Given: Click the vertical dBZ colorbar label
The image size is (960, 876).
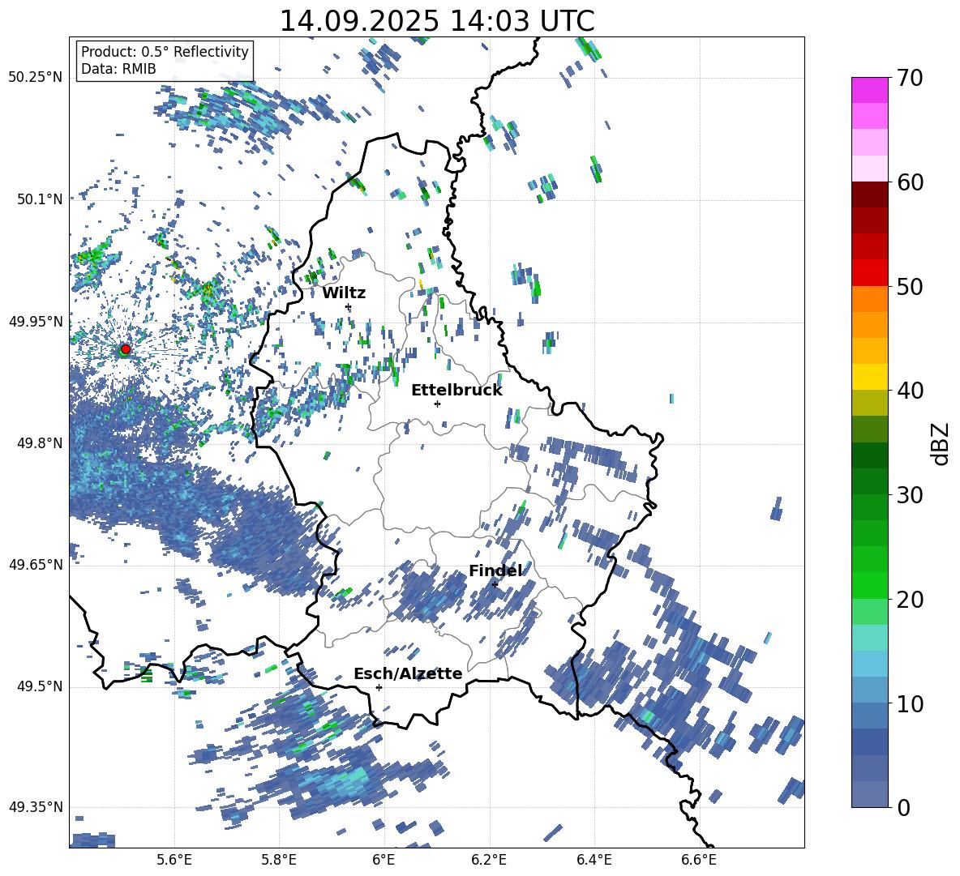Looking at the screenshot, I should 940,442.
